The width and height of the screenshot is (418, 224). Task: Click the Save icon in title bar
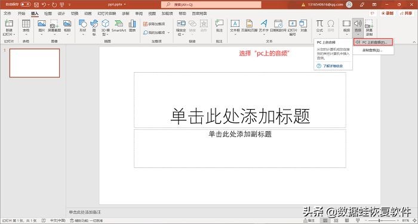pyautogui.click(x=36, y=5)
